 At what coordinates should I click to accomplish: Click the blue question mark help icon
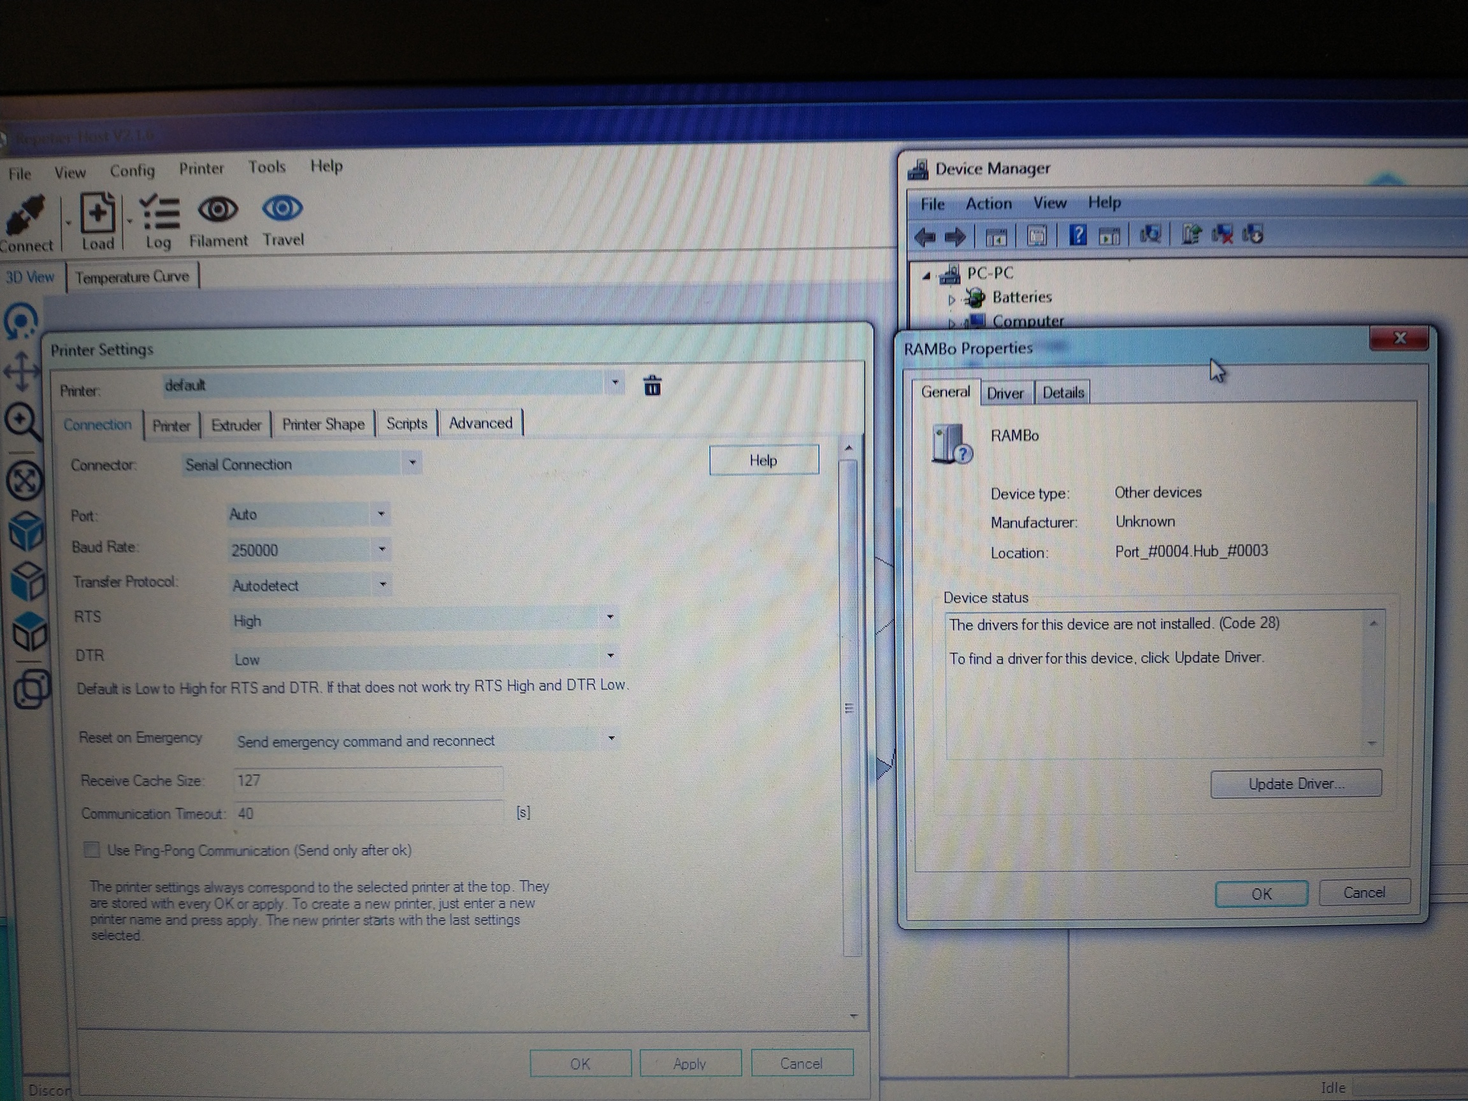coord(1078,234)
